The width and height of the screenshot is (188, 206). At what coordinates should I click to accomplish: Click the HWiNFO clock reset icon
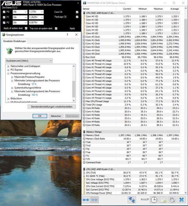(x=154, y=200)
